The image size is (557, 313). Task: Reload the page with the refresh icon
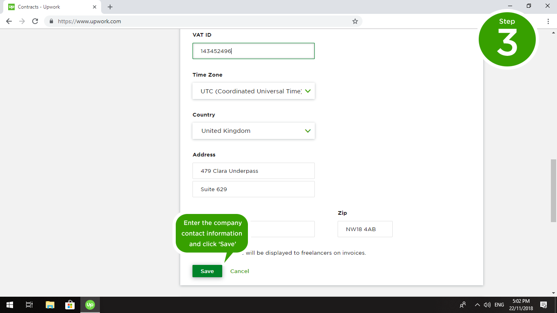[35, 21]
